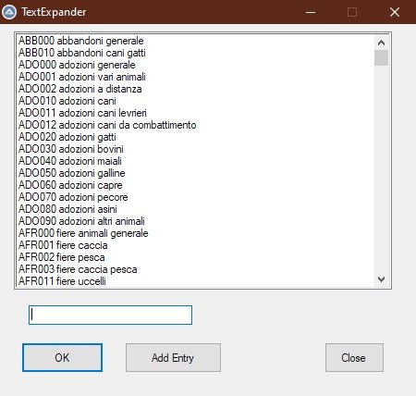Image resolution: width=416 pixels, height=396 pixels.
Task: Click the scrollbar up arrow
Action: (x=381, y=43)
